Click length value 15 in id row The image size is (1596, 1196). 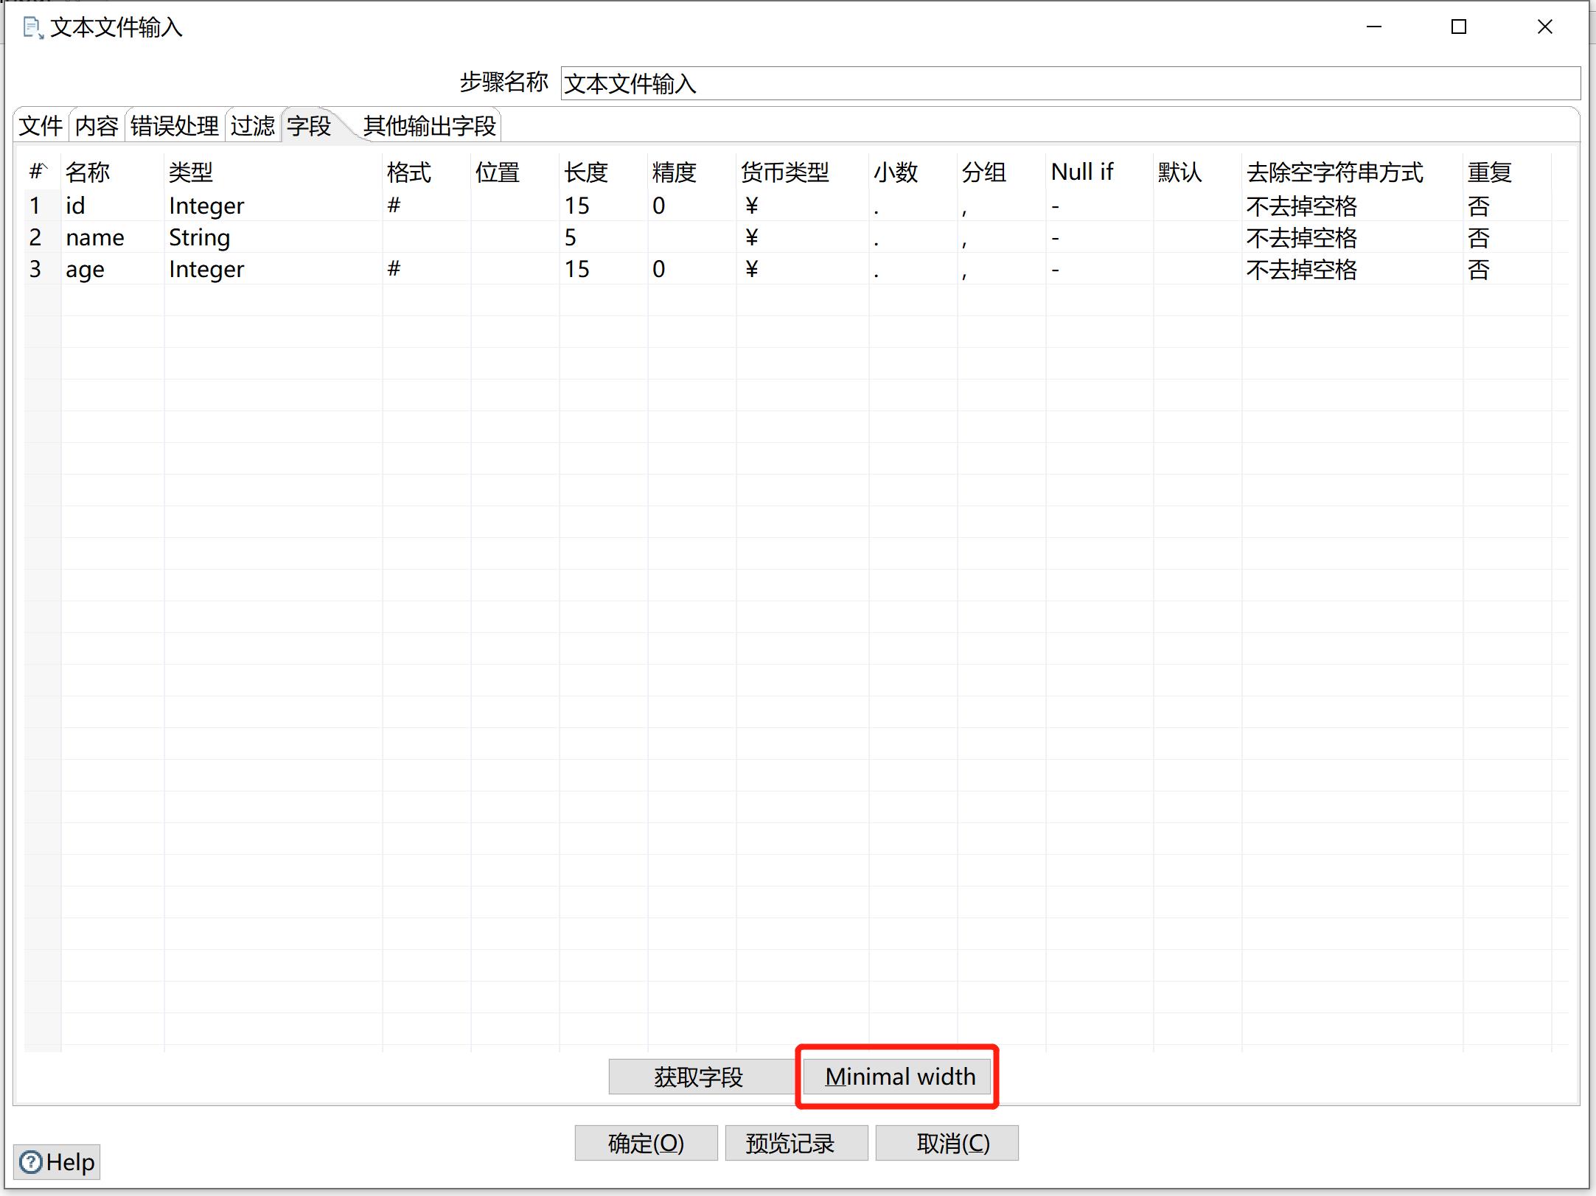click(604, 206)
